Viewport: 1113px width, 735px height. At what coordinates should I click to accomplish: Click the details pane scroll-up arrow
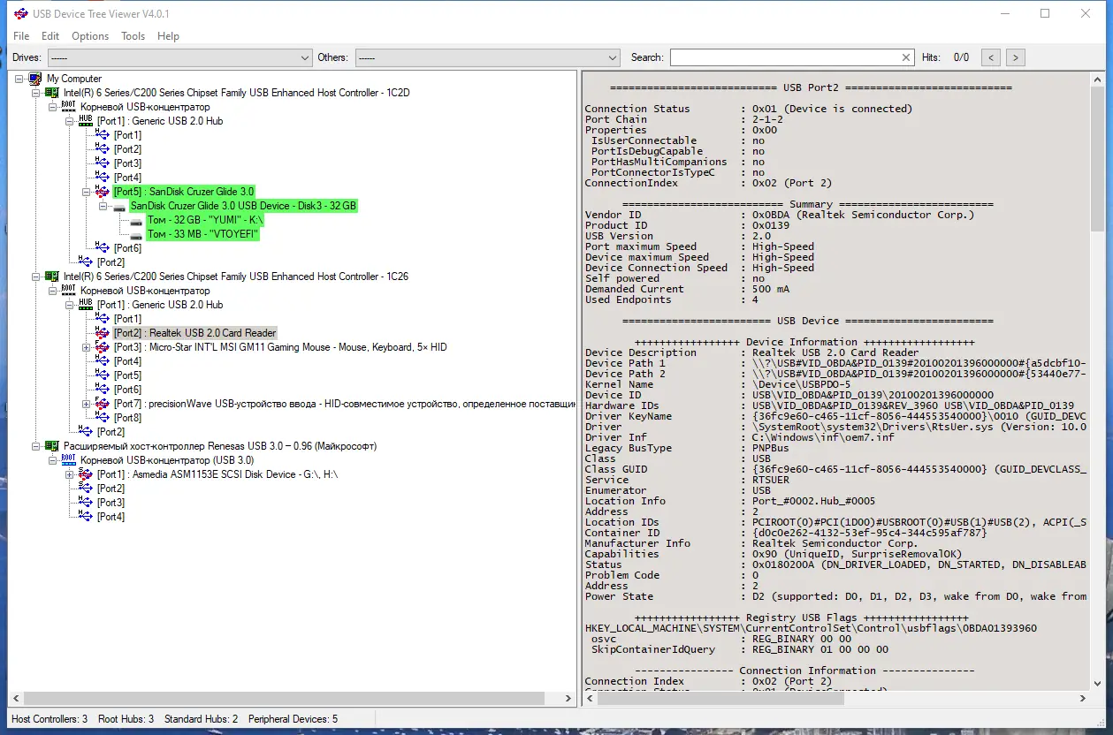click(1097, 80)
